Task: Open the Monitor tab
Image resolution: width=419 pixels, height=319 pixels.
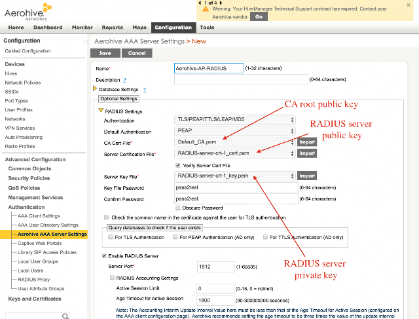Action: click(82, 28)
